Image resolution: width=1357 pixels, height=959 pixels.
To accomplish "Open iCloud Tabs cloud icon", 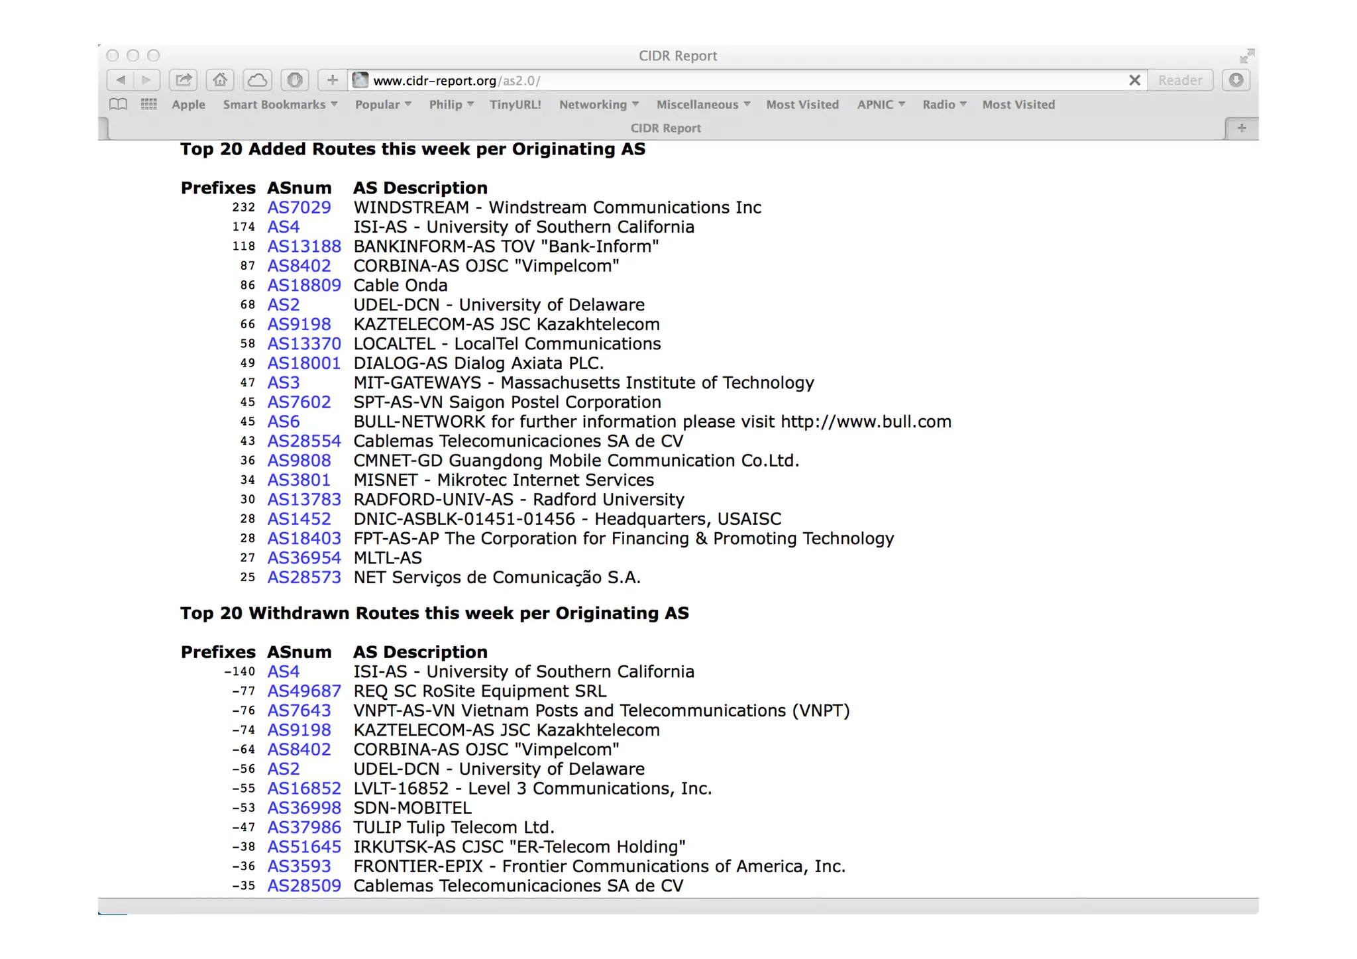I will [257, 80].
